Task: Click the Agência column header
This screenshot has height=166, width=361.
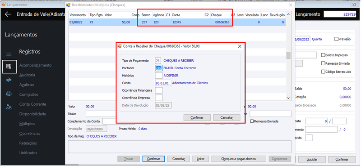Action: (158, 15)
